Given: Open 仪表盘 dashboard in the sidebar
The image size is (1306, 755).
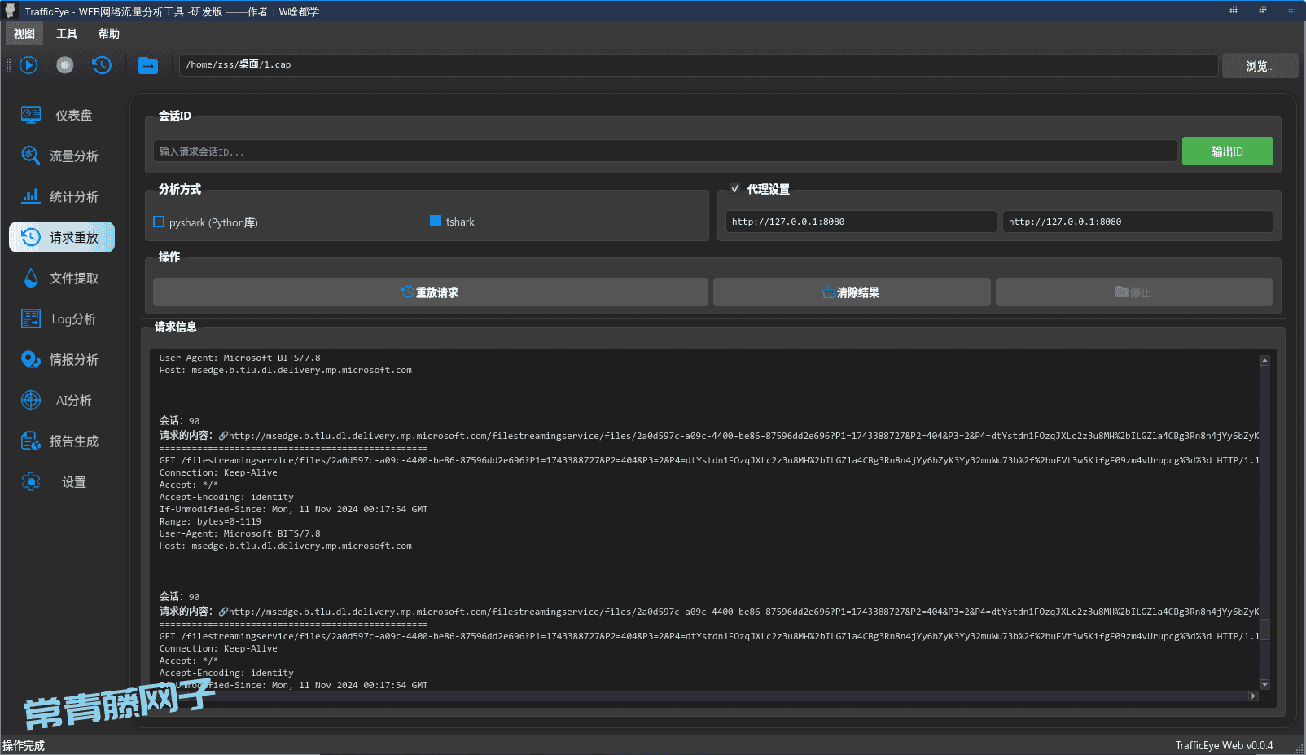Looking at the screenshot, I should (x=61, y=116).
